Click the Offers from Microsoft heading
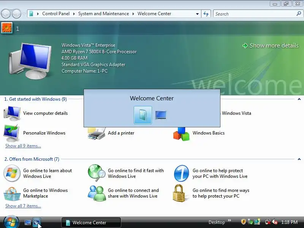The width and height of the screenshot is (304, 228). coord(32,159)
